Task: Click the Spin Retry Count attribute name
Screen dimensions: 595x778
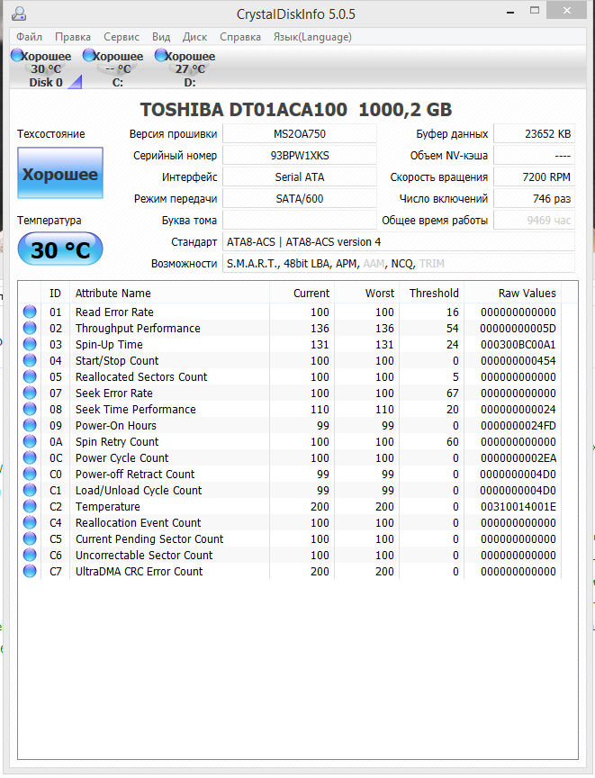Action: tap(117, 441)
